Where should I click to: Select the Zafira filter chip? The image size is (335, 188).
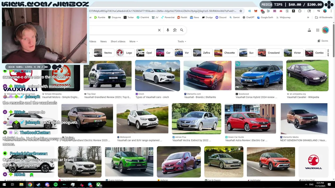tap(202, 53)
